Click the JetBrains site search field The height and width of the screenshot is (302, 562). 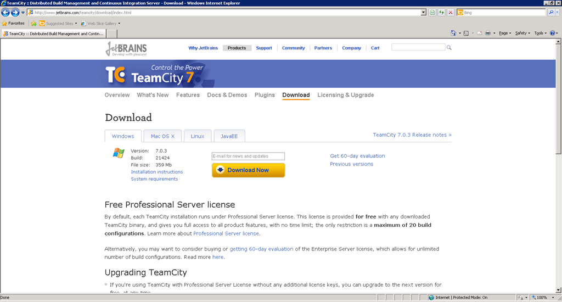[418, 47]
